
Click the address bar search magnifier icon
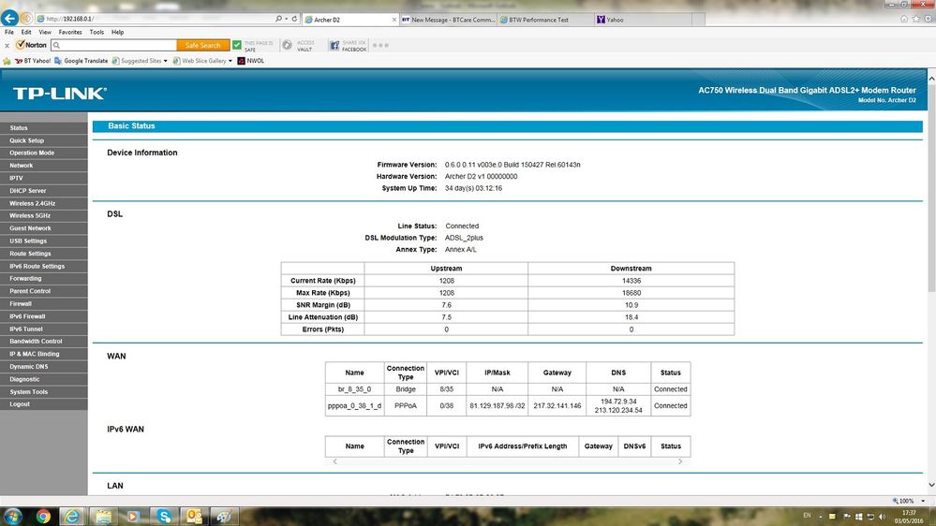click(278, 19)
